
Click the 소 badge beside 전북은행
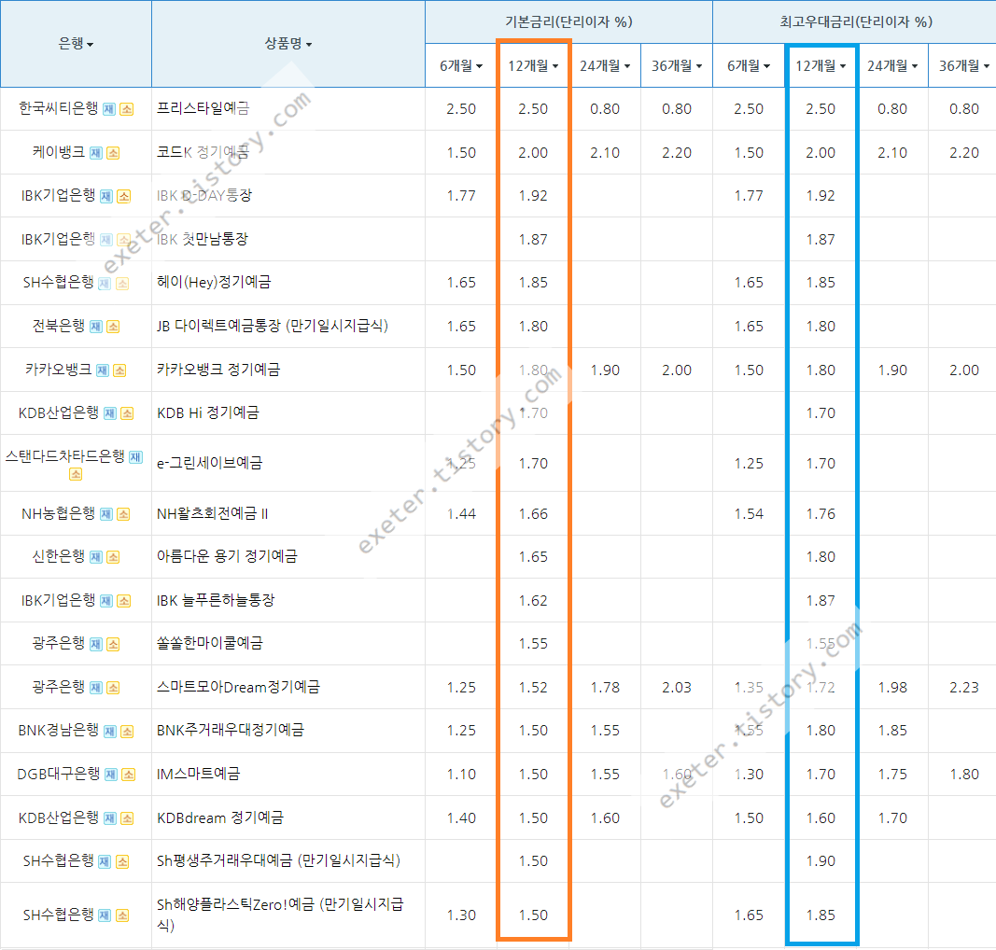(x=113, y=327)
